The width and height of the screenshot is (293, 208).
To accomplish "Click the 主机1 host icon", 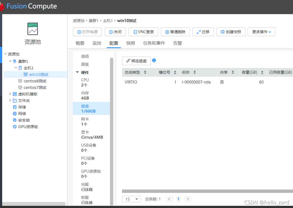I will [x=20, y=68].
